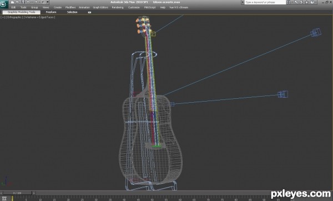Expand the InfoCenter search field arrow
The image size is (333, 201).
click(243, 2)
